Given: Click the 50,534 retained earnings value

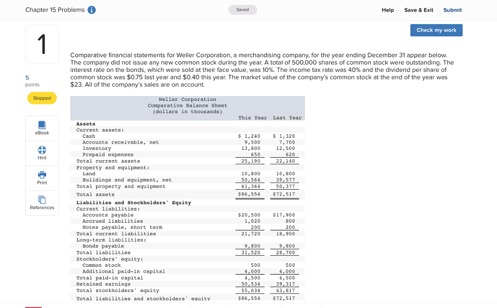Looking at the screenshot, I should click(x=251, y=284).
